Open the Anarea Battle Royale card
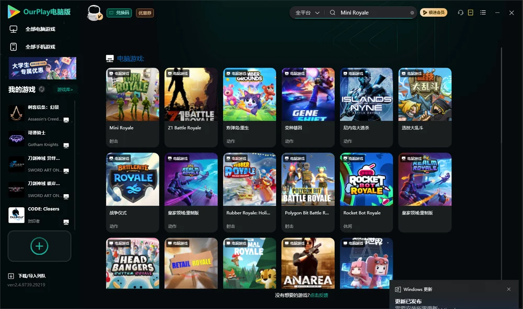This screenshot has width=523, height=309. pyautogui.click(x=308, y=263)
